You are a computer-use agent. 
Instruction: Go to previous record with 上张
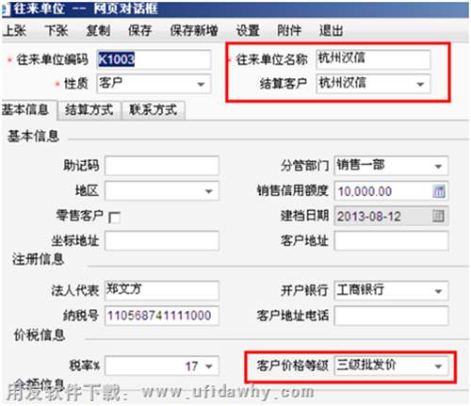tap(15, 30)
